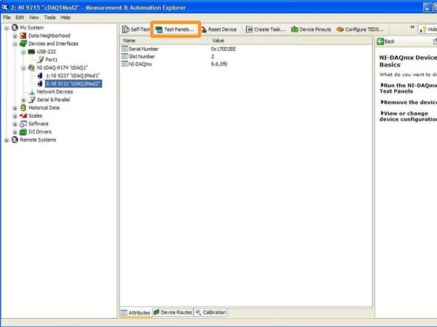Click the title bar application icon
437x327 pixels.
(x=4, y=7)
